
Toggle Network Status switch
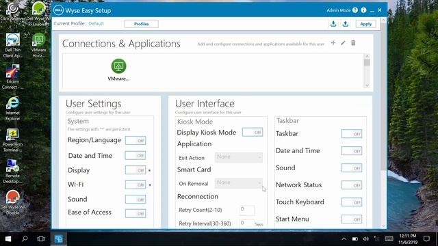click(x=352, y=185)
